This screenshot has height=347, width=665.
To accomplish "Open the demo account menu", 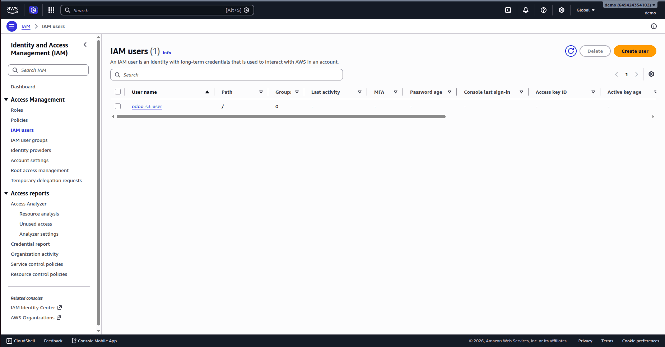I will click(x=630, y=5).
